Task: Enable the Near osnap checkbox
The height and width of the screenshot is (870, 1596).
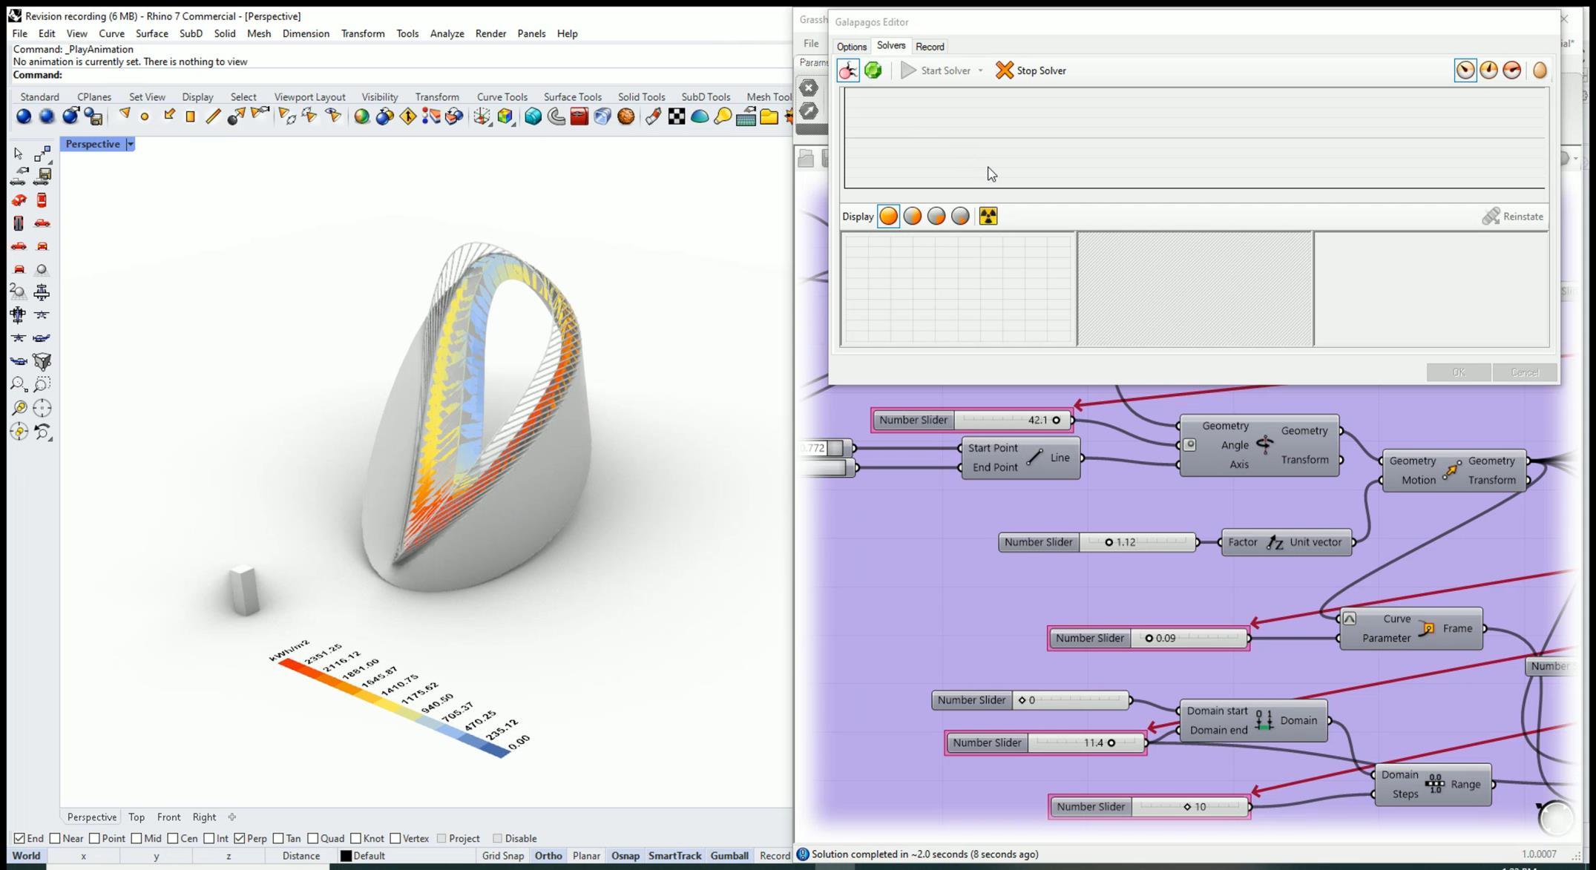Action: [x=55, y=838]
